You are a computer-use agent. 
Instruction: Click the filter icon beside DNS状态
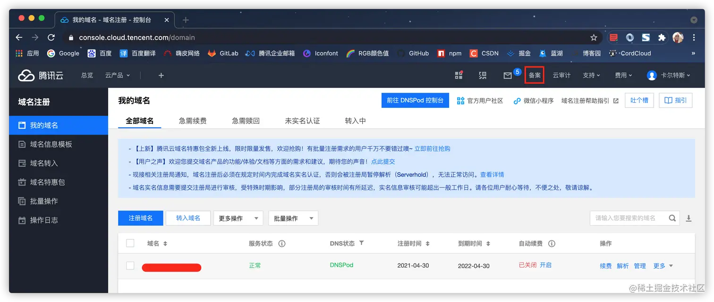[x=361, y=243]
